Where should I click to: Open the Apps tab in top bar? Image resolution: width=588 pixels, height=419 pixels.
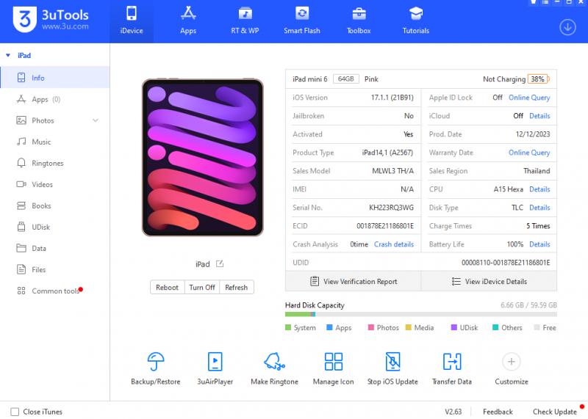(x=188, y=21)
